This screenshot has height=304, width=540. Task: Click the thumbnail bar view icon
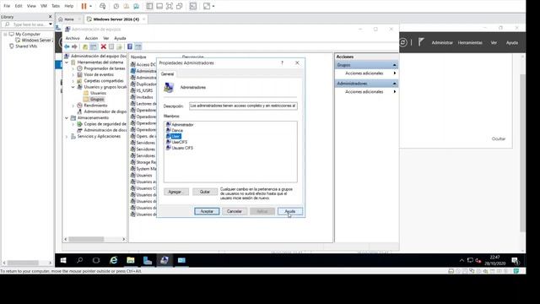159,6
